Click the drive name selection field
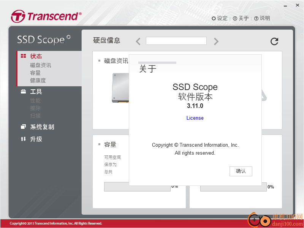304x228 pixels. coord(176,41)
